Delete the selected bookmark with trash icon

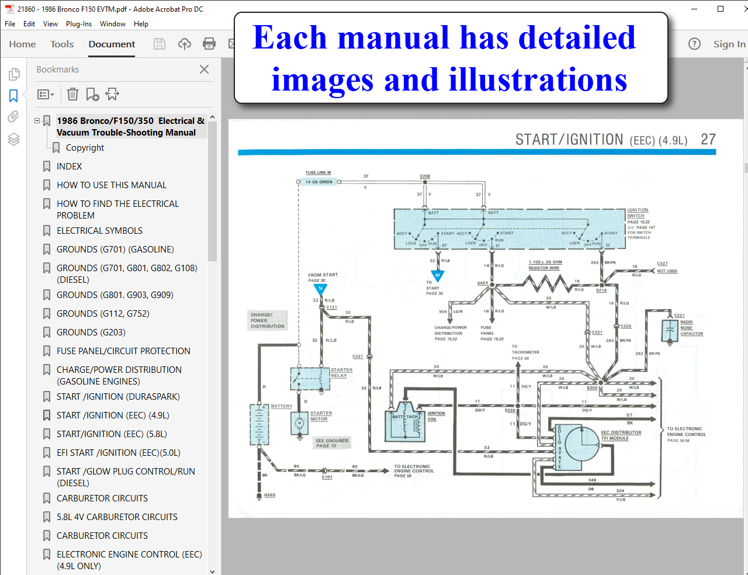click(72, 94)
